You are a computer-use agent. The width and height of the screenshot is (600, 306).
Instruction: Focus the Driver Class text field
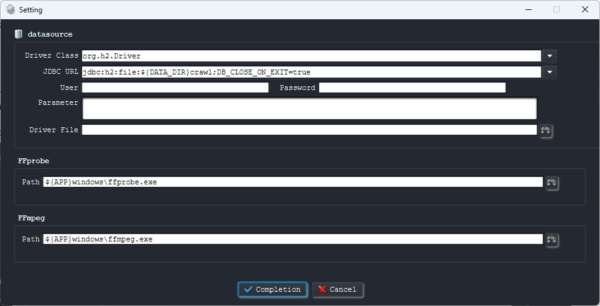(311, 56)
